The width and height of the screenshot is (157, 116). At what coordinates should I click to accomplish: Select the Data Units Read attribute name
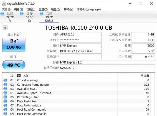pyautogui.click(x=28, y=101)
